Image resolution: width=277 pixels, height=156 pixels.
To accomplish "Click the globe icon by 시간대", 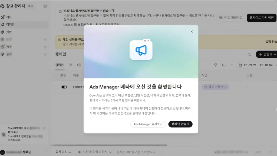I will tap(80, 152).
